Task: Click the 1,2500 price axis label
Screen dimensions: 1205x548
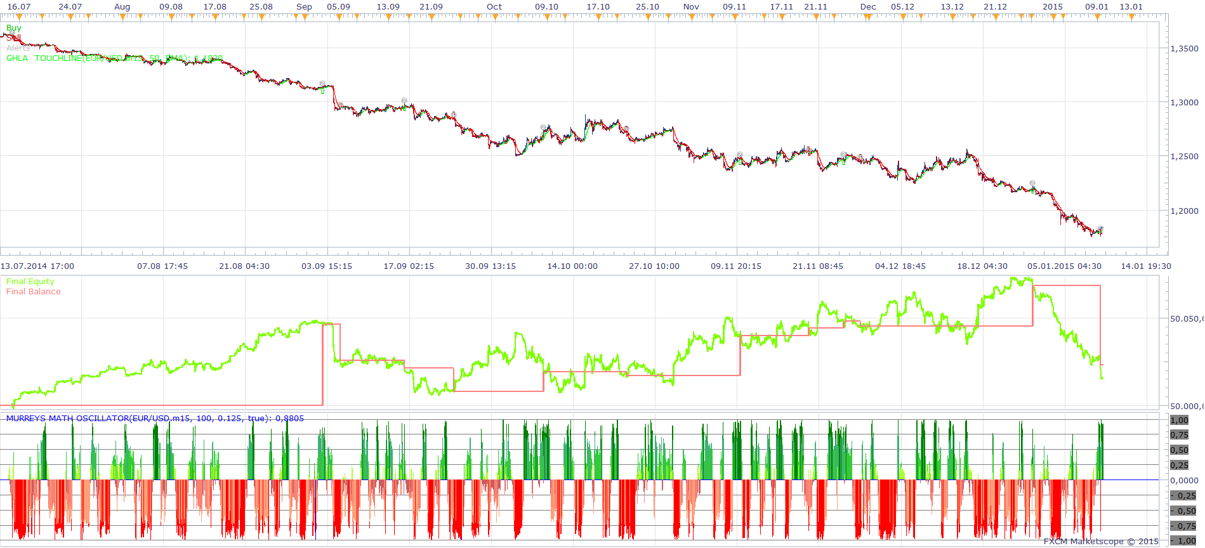Action: click(x=1184, y=156)
